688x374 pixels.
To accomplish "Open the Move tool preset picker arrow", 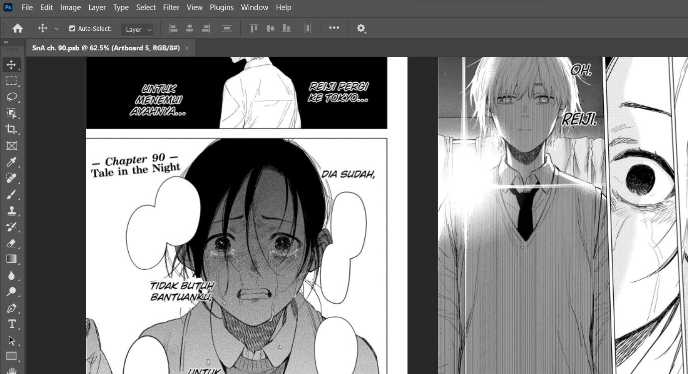I will tap(56, 29).
